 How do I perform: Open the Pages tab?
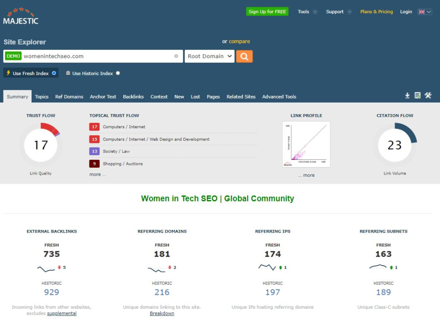coord(213,97)
